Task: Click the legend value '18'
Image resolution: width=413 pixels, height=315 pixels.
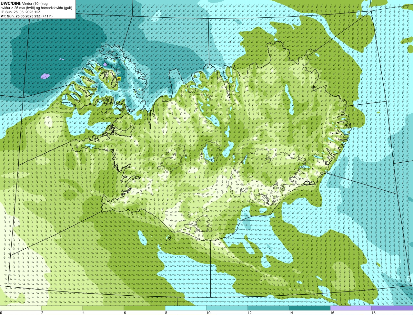Action: pos(374,313)
